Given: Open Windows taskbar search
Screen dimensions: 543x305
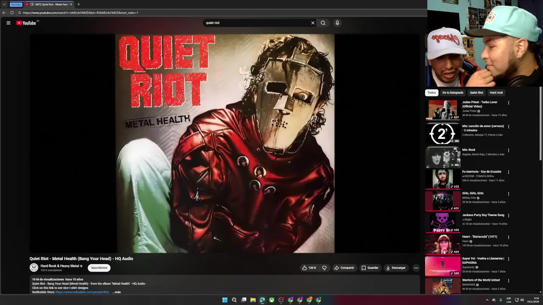Looking at the screenshot, I should 234,300.
